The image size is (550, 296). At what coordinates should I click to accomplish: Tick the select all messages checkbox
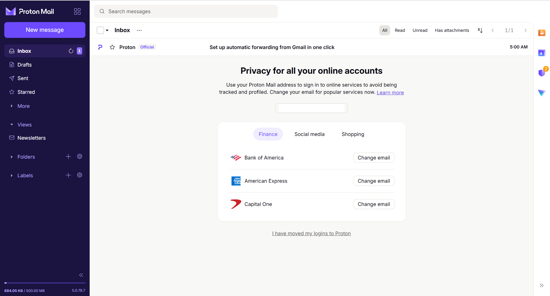tap(100, 30)
